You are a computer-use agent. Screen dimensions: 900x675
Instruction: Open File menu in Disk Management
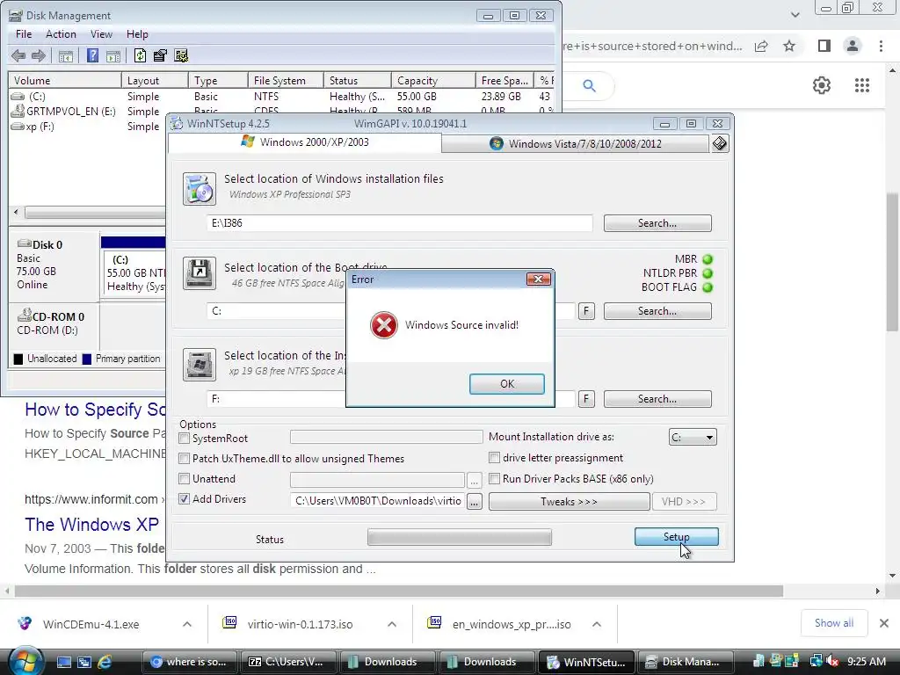point(24,34)
